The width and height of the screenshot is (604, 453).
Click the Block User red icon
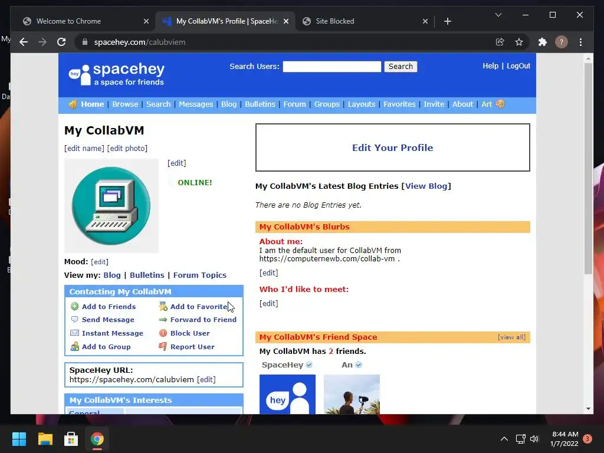coord(163,333)
